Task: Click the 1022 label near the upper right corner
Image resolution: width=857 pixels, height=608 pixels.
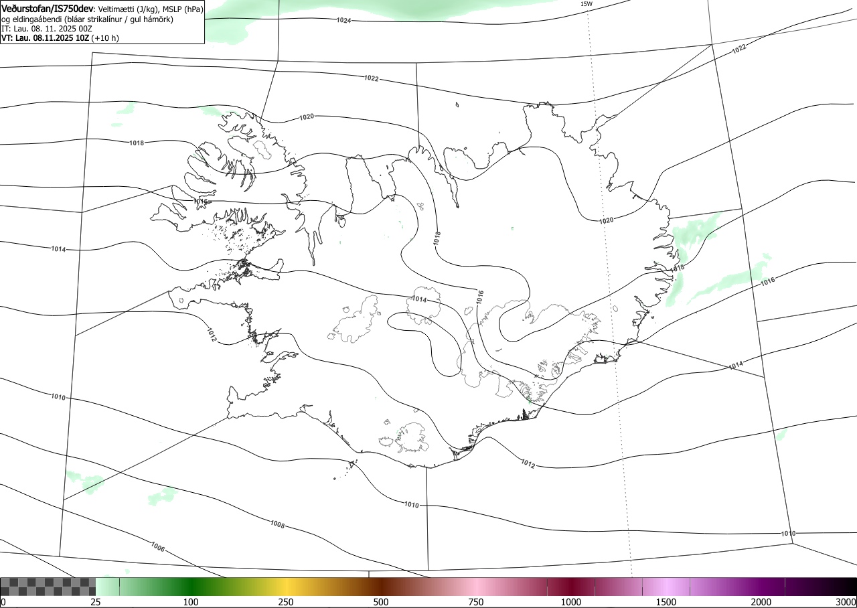Action: (x=738, y=49)
